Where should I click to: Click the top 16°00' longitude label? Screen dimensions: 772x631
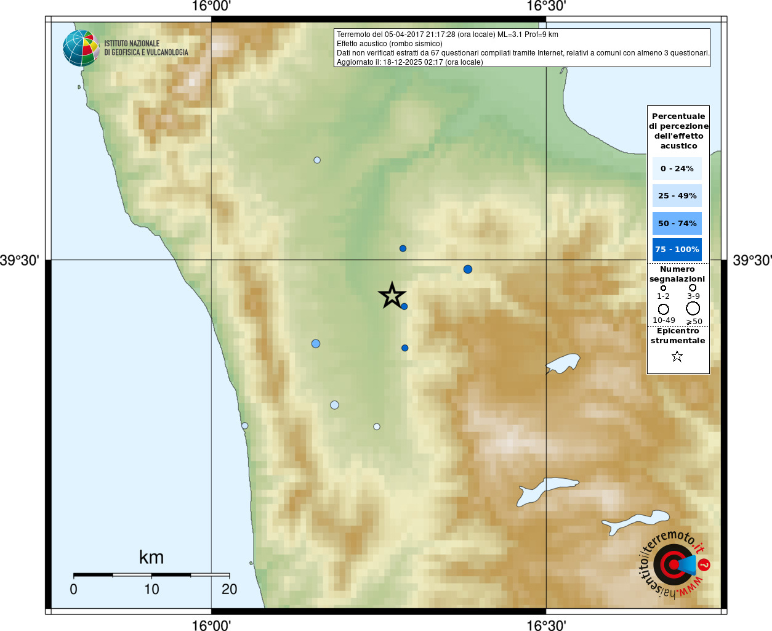coord(211,7)
